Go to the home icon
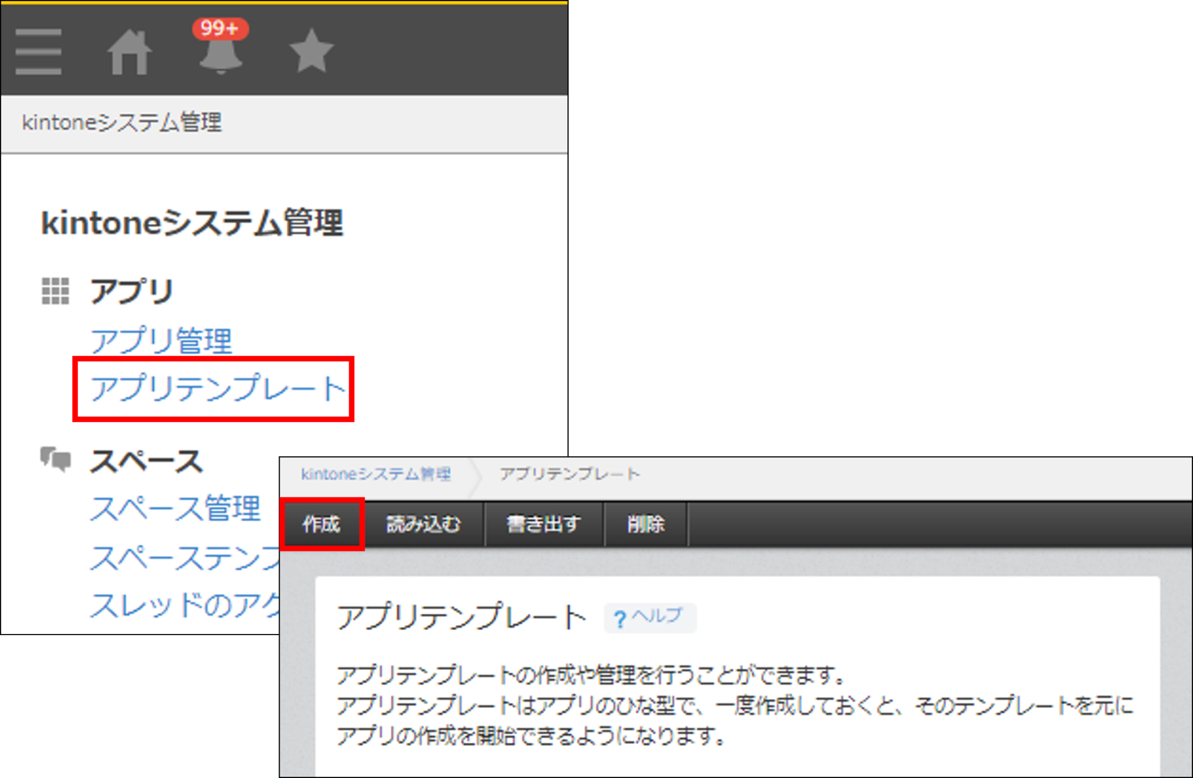Viewport: 1193px width, 778px height. tap(129, 52)
